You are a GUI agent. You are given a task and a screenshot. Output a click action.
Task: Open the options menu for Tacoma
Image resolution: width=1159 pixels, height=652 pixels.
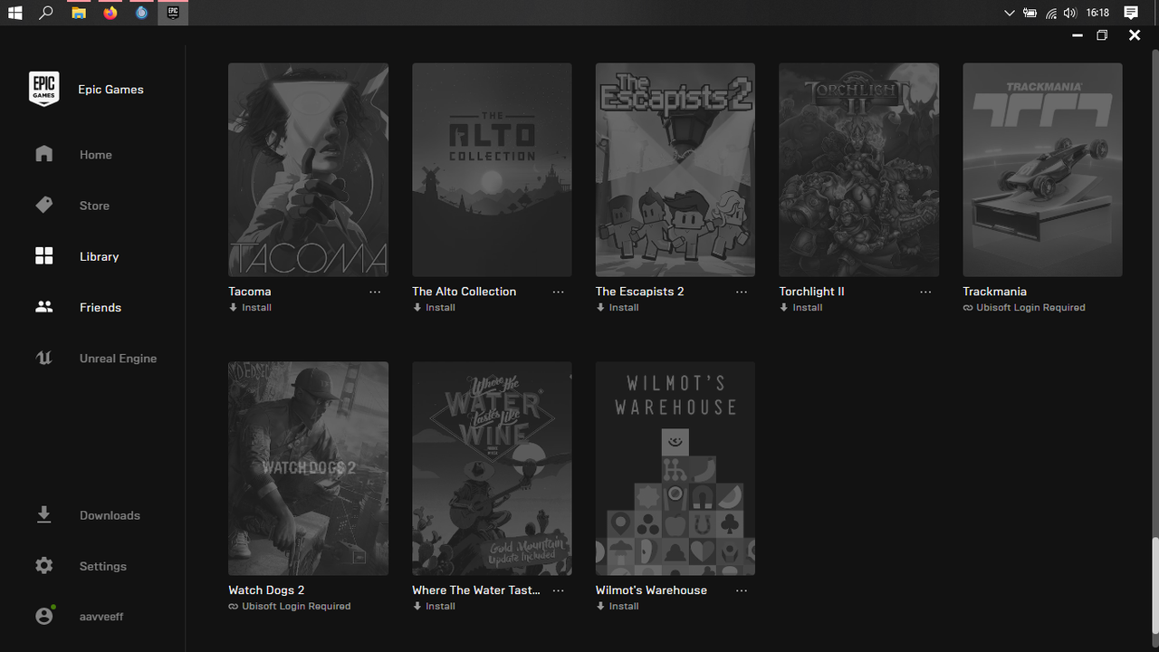click(x=375, y=292)
